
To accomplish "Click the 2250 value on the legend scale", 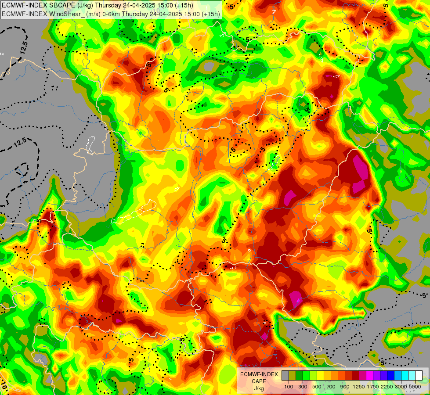I will (387, 387).
